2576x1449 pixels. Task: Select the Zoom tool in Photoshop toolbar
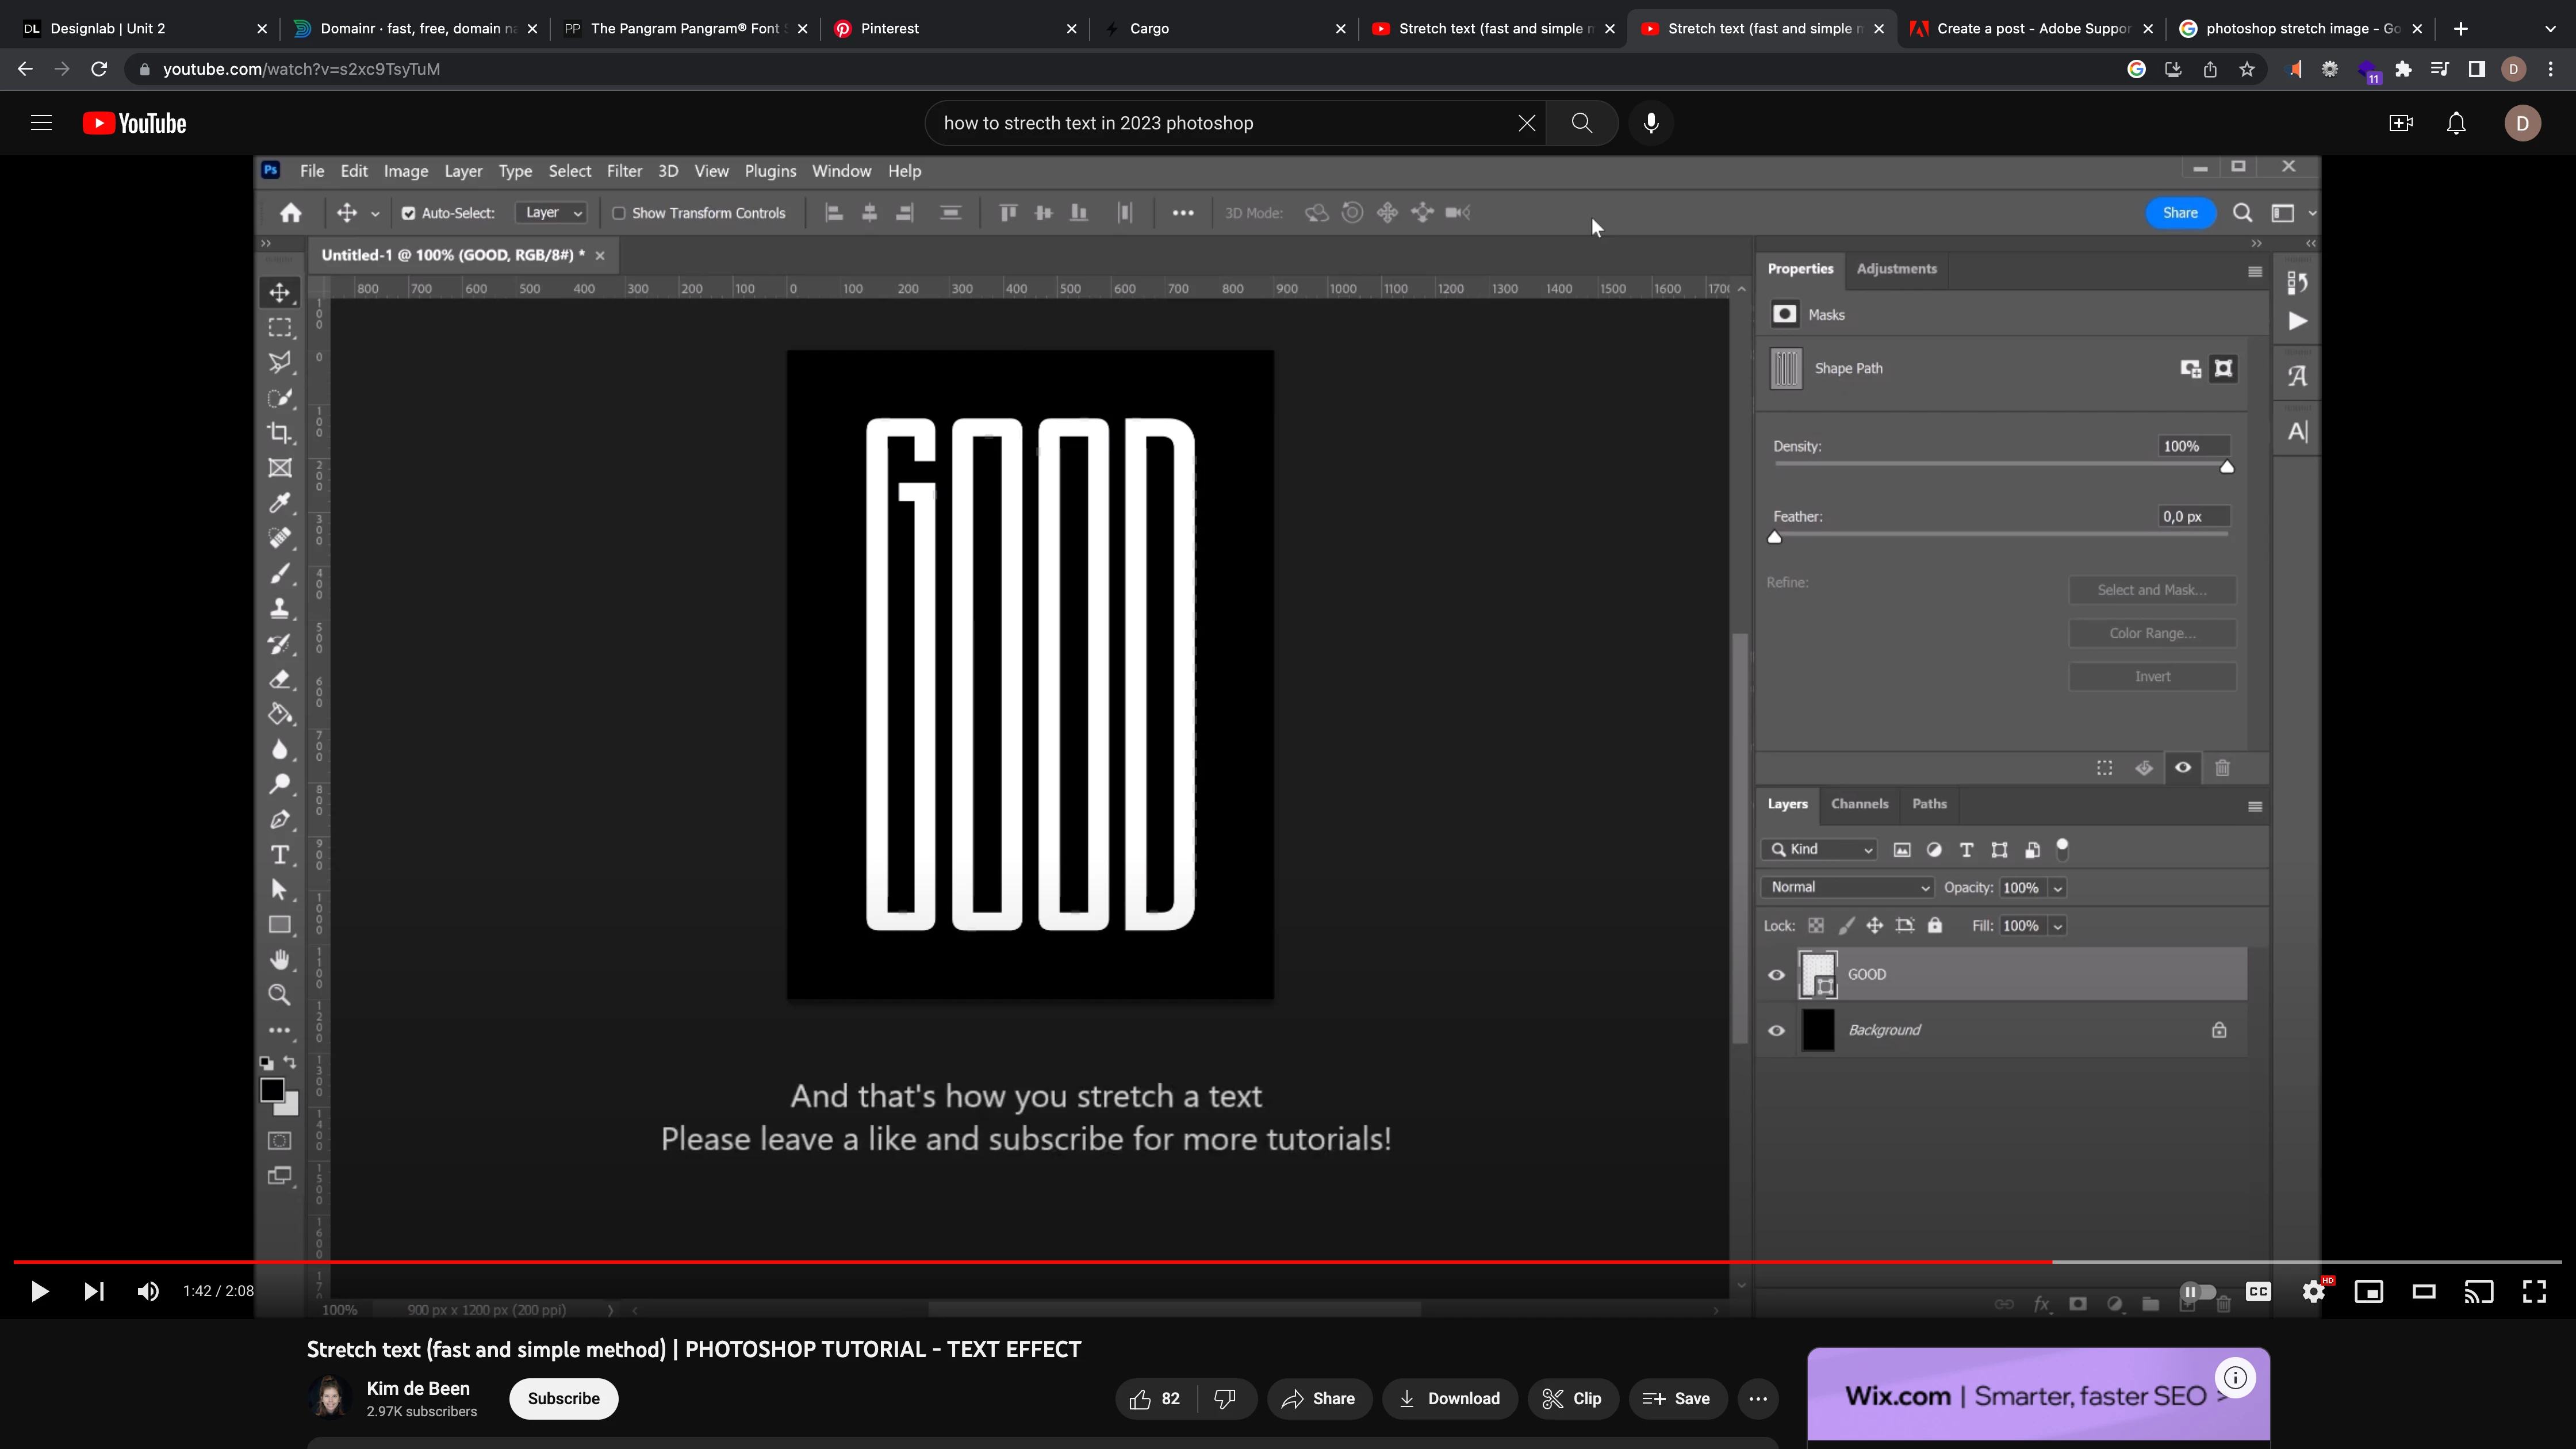pyautogui.click(x=280, y=995)
